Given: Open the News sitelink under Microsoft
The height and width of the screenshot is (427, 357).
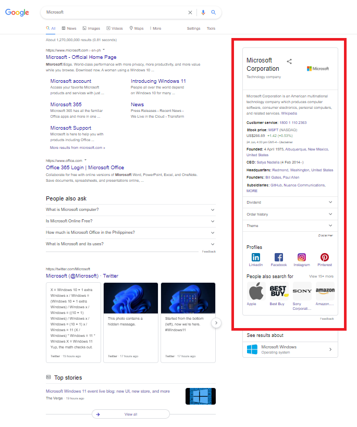Looking at the screenshot, I should 137,105.
